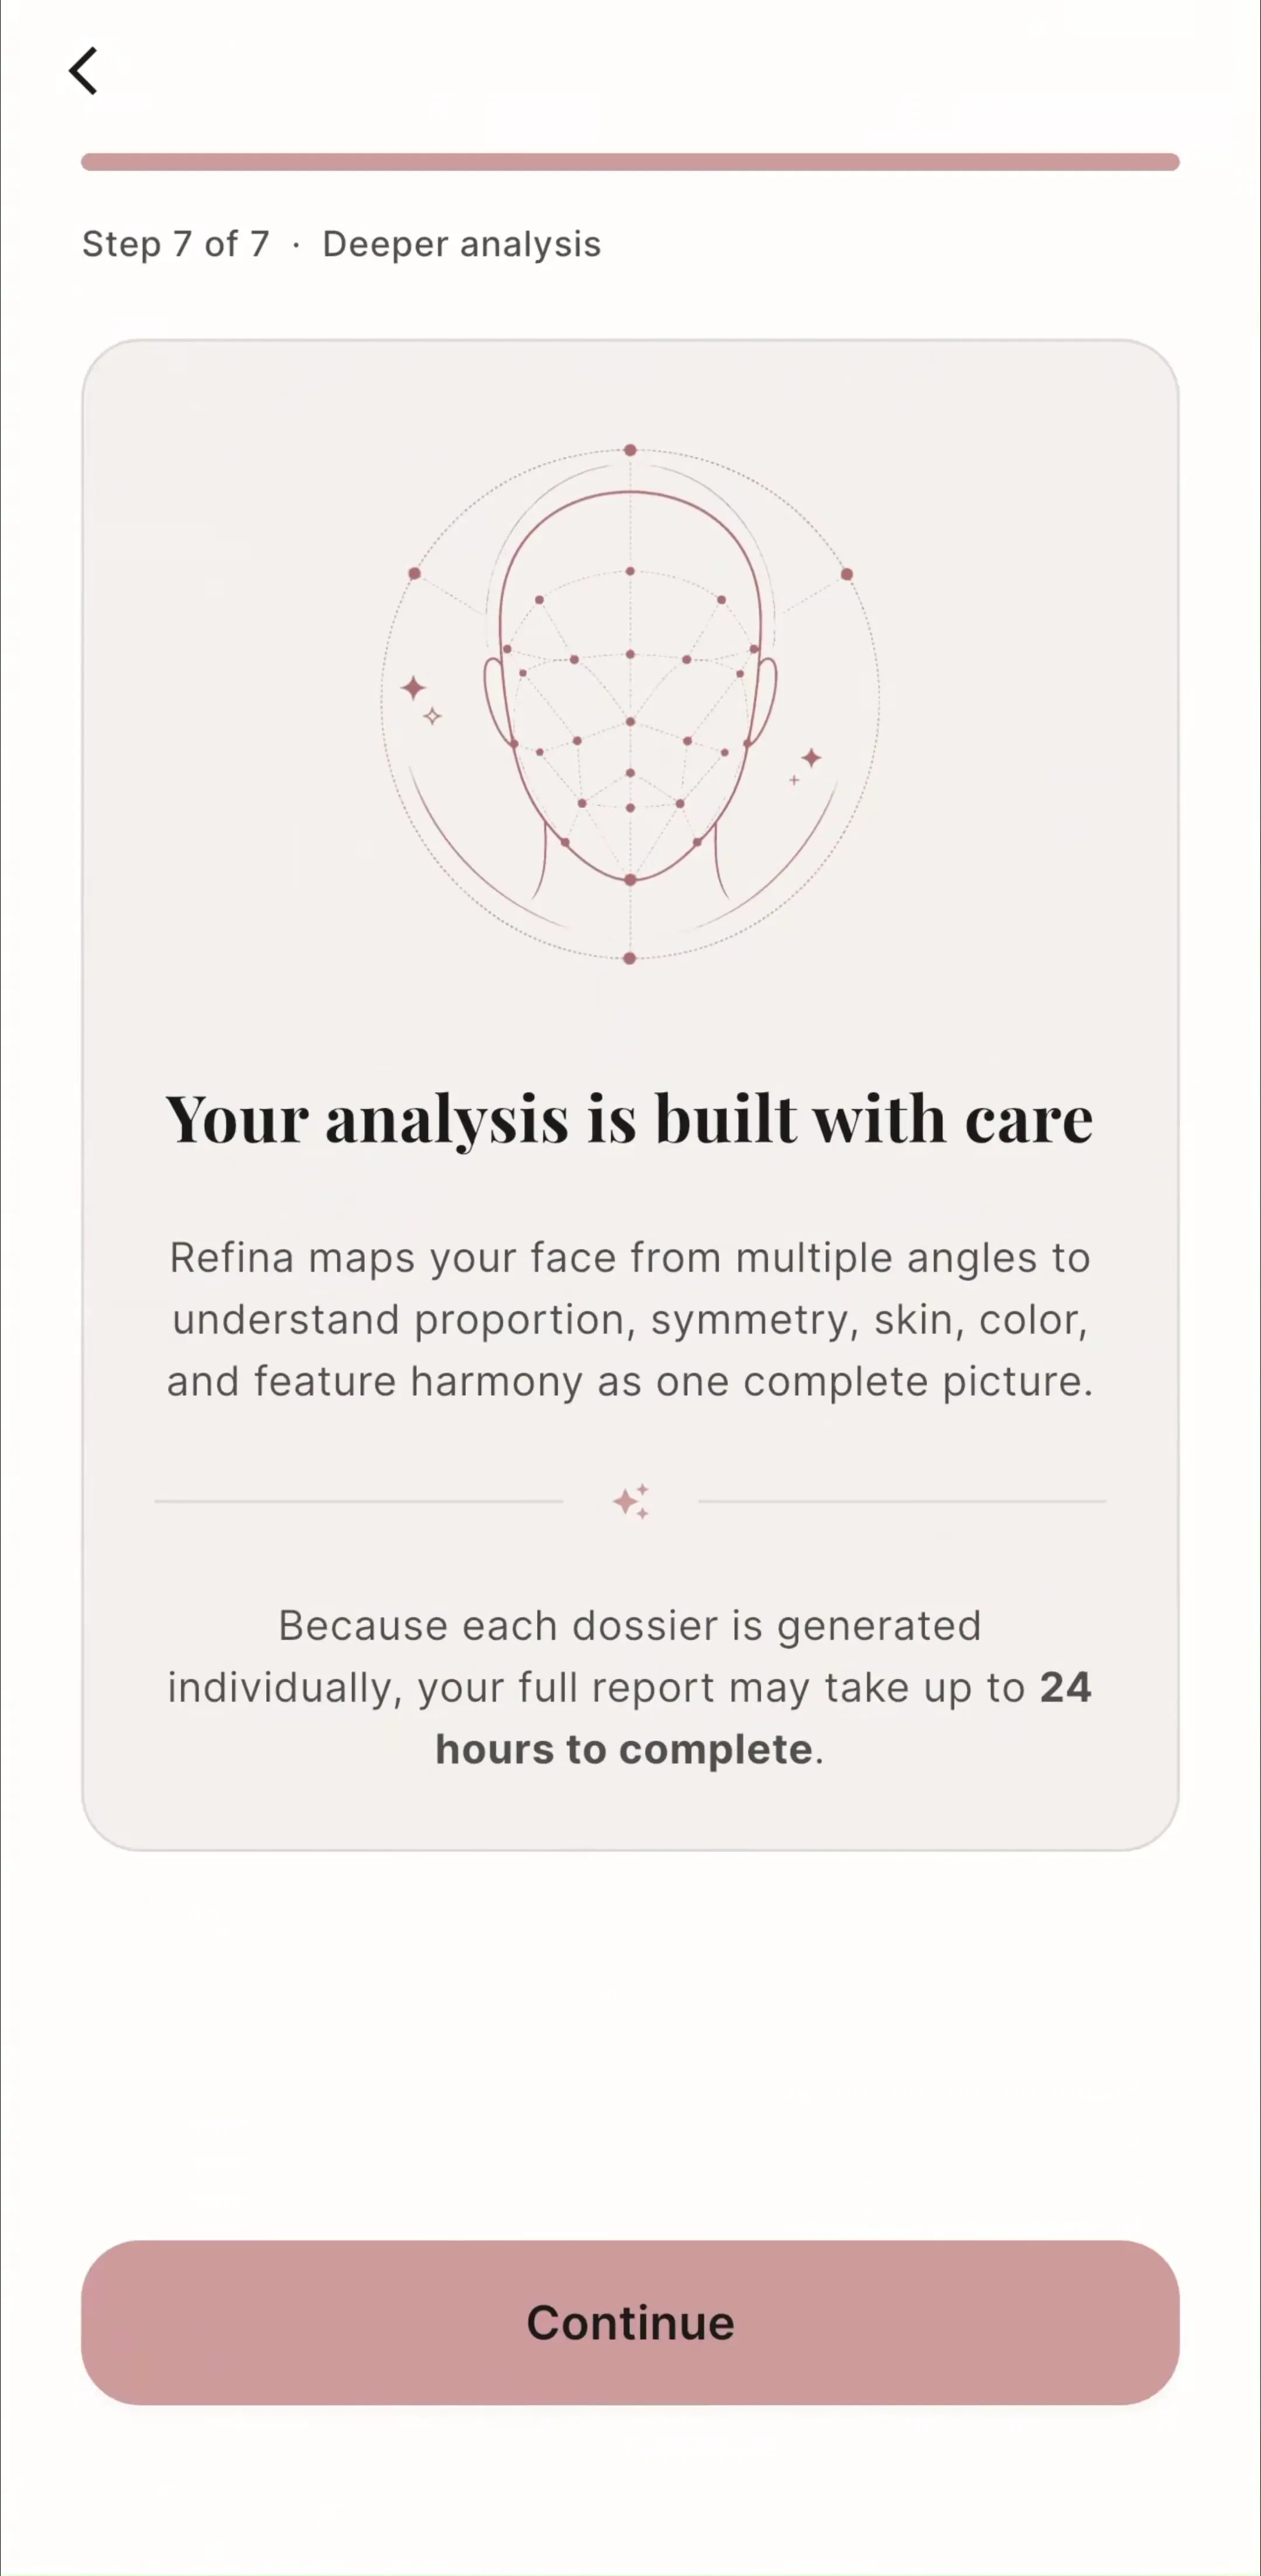Click 'Your analysis is built with care' heading
1261x2576 pixels.
[x=629, y=1119]
